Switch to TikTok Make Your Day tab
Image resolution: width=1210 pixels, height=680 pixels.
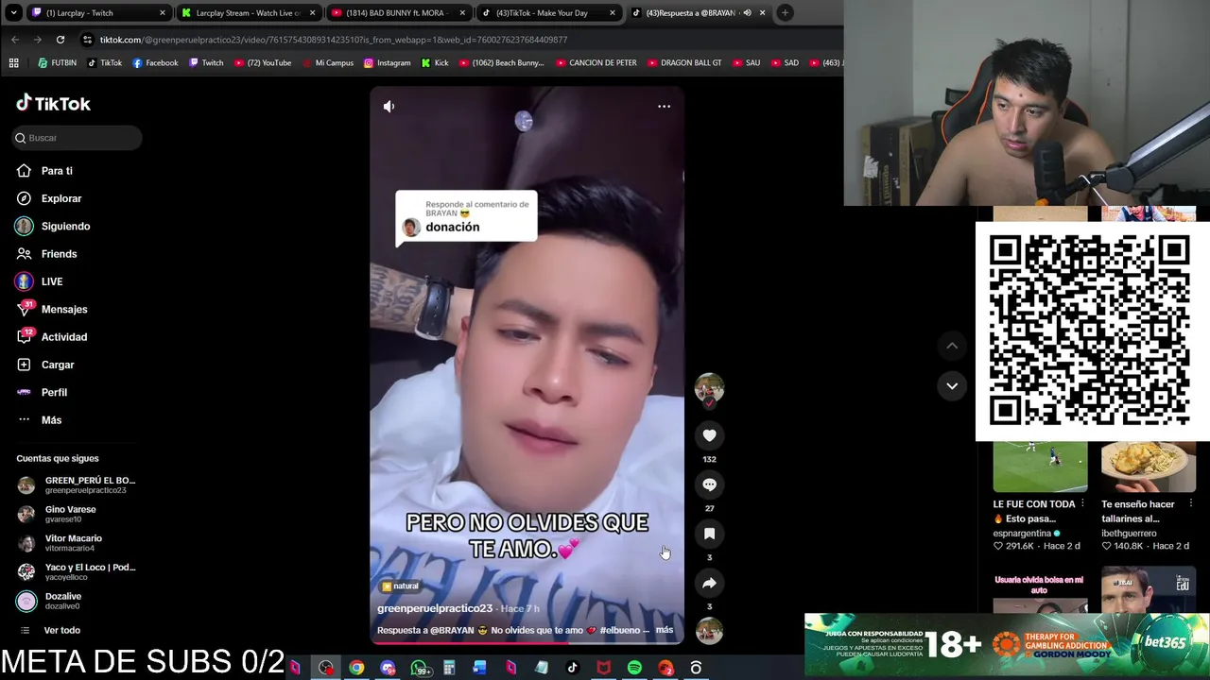[548, 13]
